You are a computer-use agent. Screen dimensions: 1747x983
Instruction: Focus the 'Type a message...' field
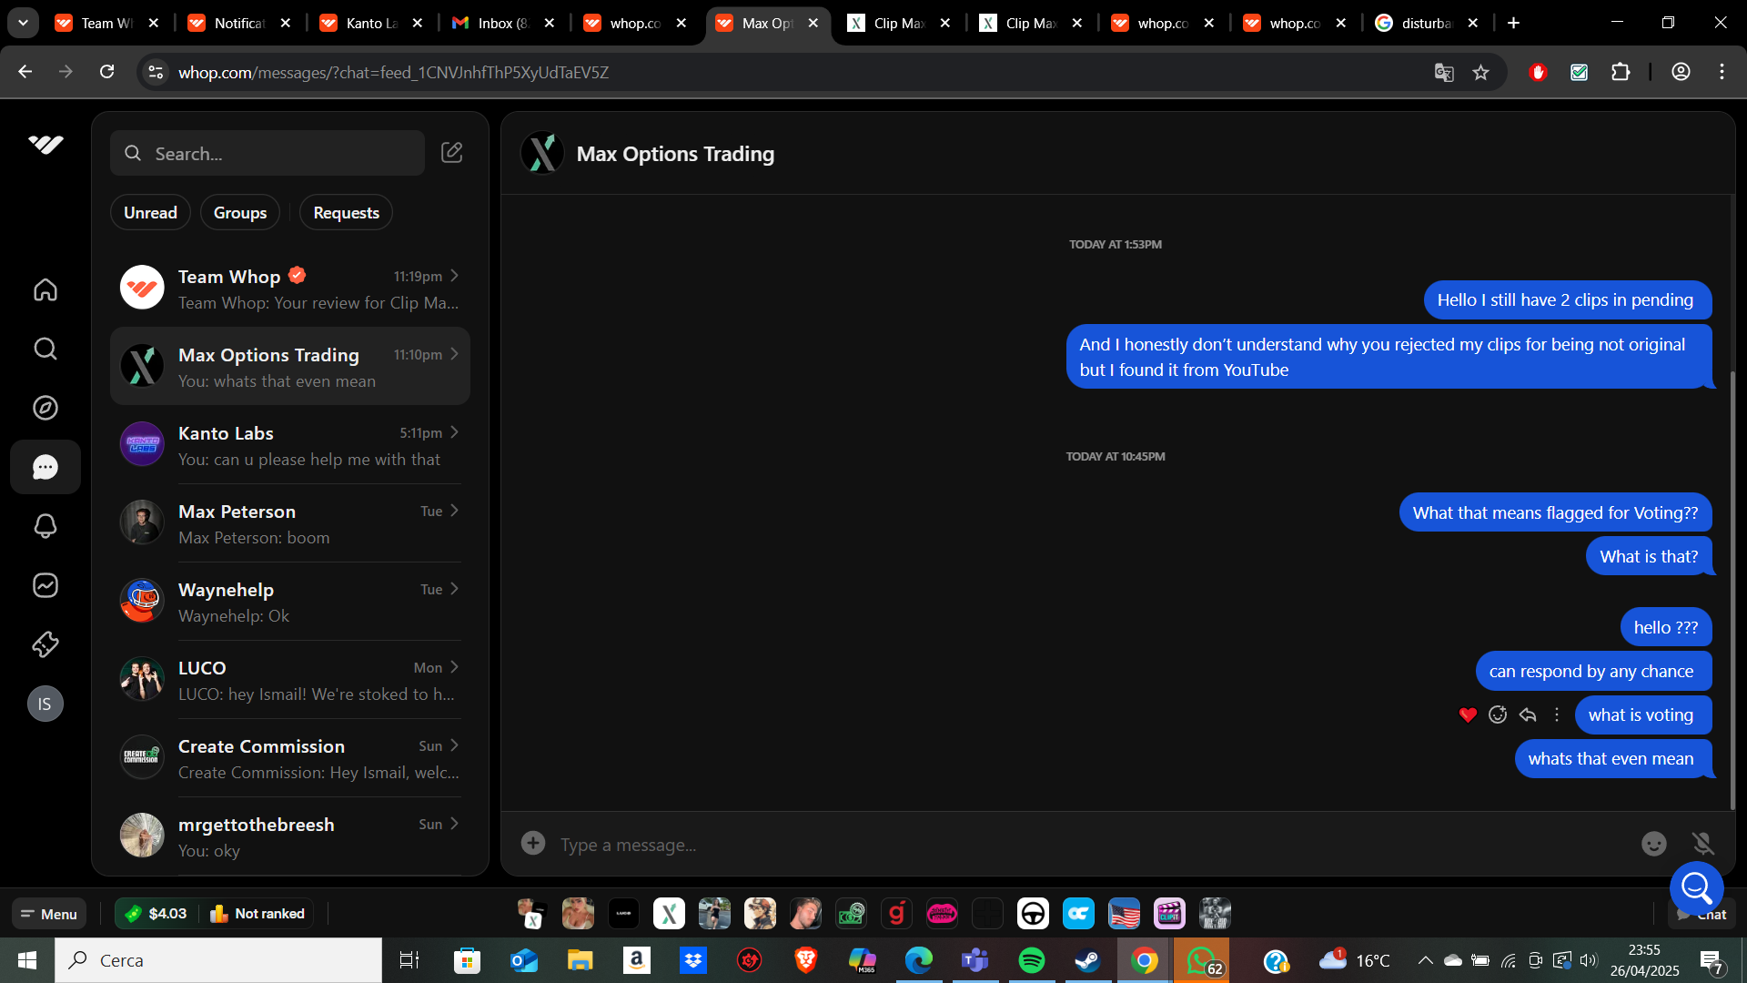point(1092,844)
